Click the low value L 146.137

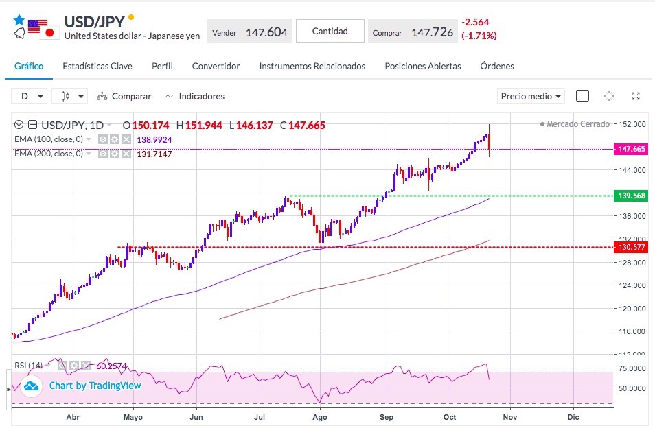tap(251, 125)
